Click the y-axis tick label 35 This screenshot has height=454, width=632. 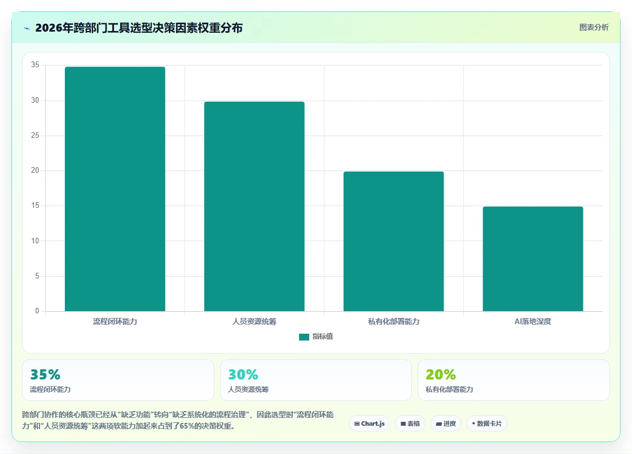[35, 65]
